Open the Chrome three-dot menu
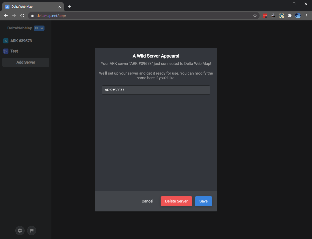The width and height of the screenshot is (312, 239). [306, 16]
